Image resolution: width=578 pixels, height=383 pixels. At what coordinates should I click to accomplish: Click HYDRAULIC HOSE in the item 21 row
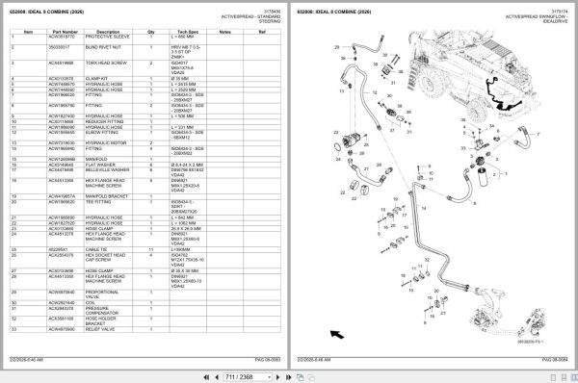[x=104, y=217]
